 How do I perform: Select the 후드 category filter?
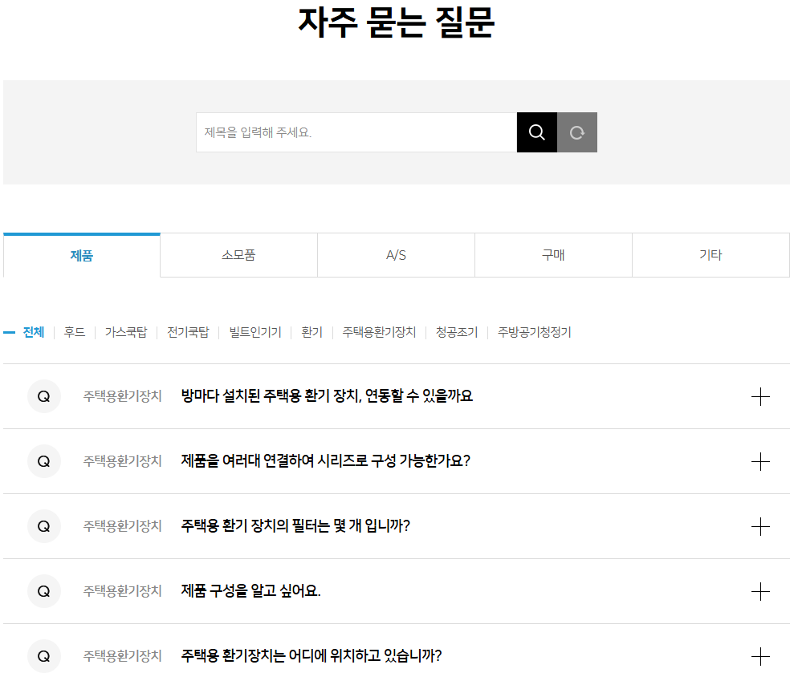coord(74,332)
